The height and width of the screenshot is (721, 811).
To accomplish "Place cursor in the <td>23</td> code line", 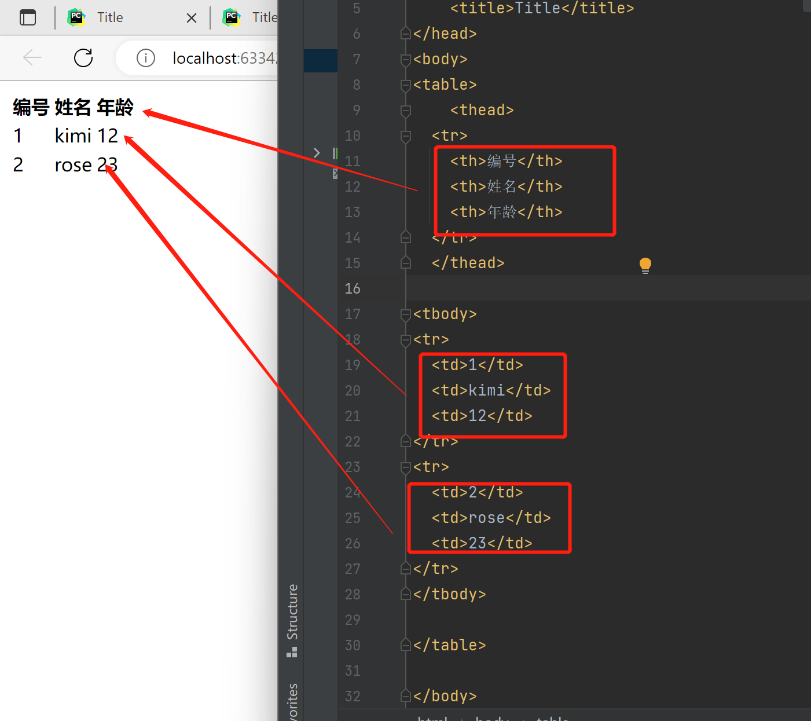I will 482,543.
